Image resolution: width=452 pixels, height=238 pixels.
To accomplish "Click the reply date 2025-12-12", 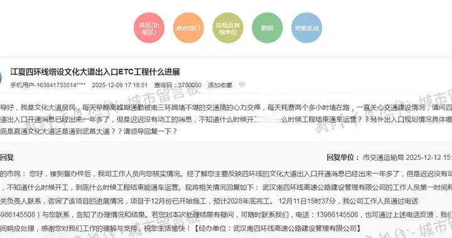I will point(424,157).
